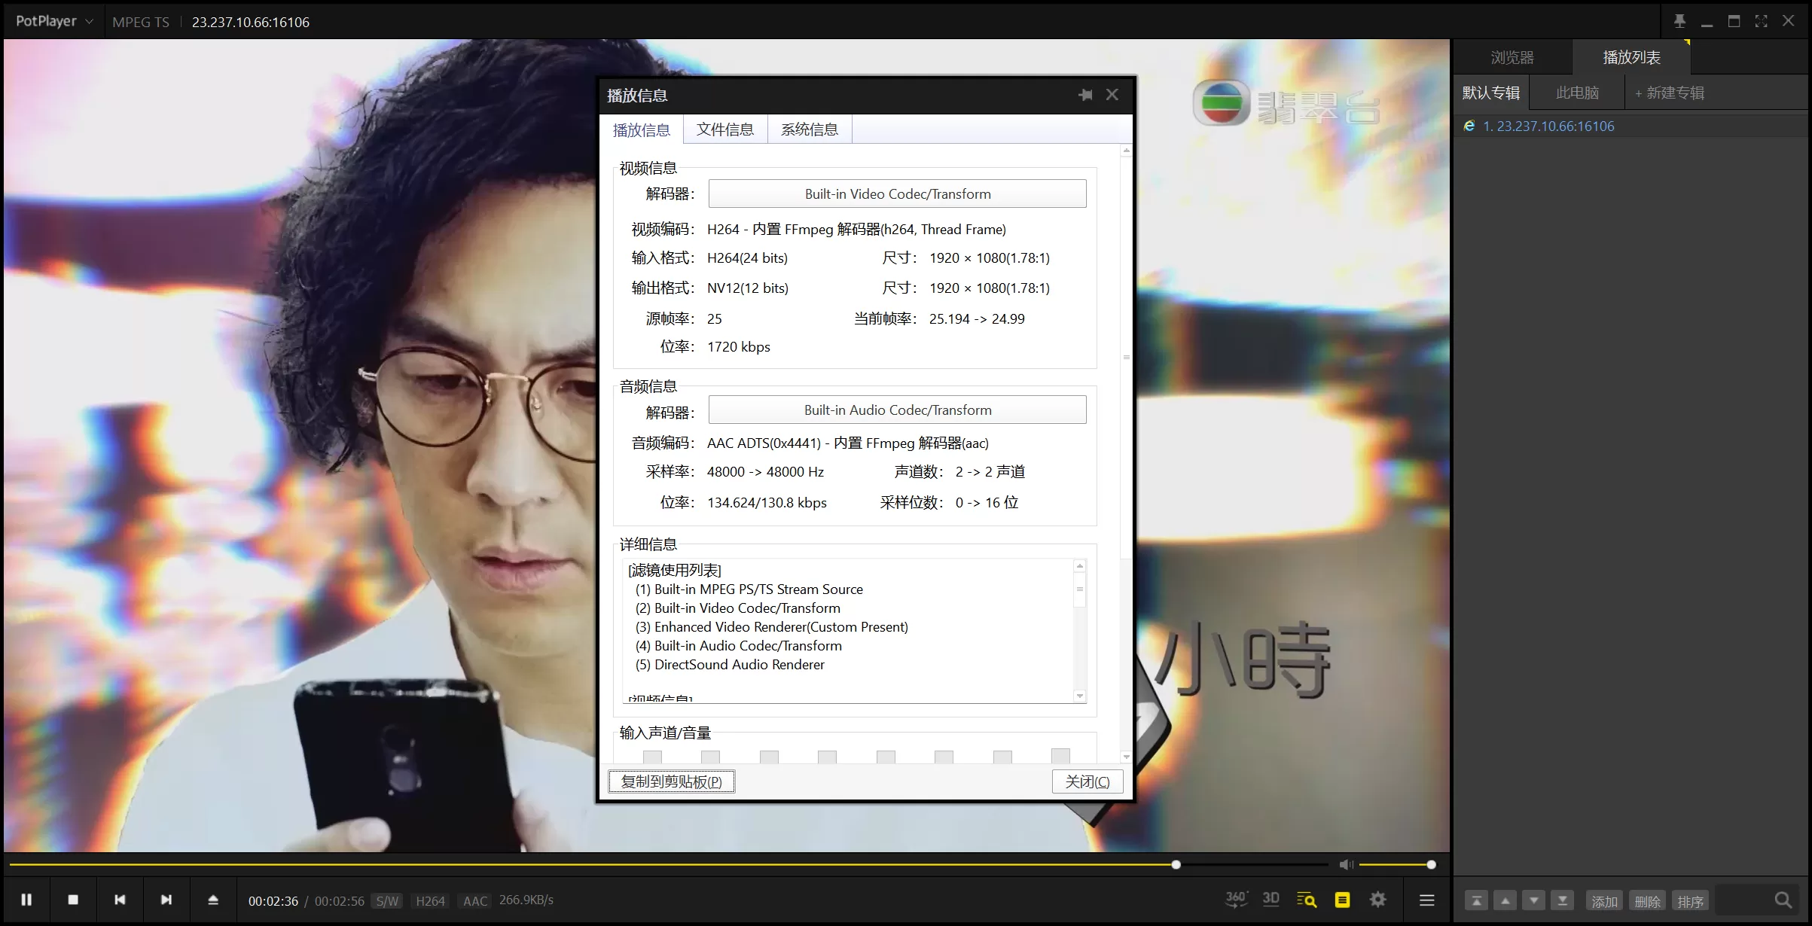Click the details list scroll down arrow

click(x=1080, y=696)
